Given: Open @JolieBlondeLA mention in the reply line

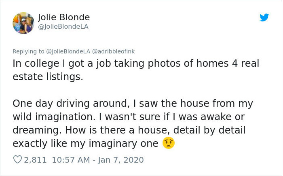Looking at the screenshot, I should (68, 51).
